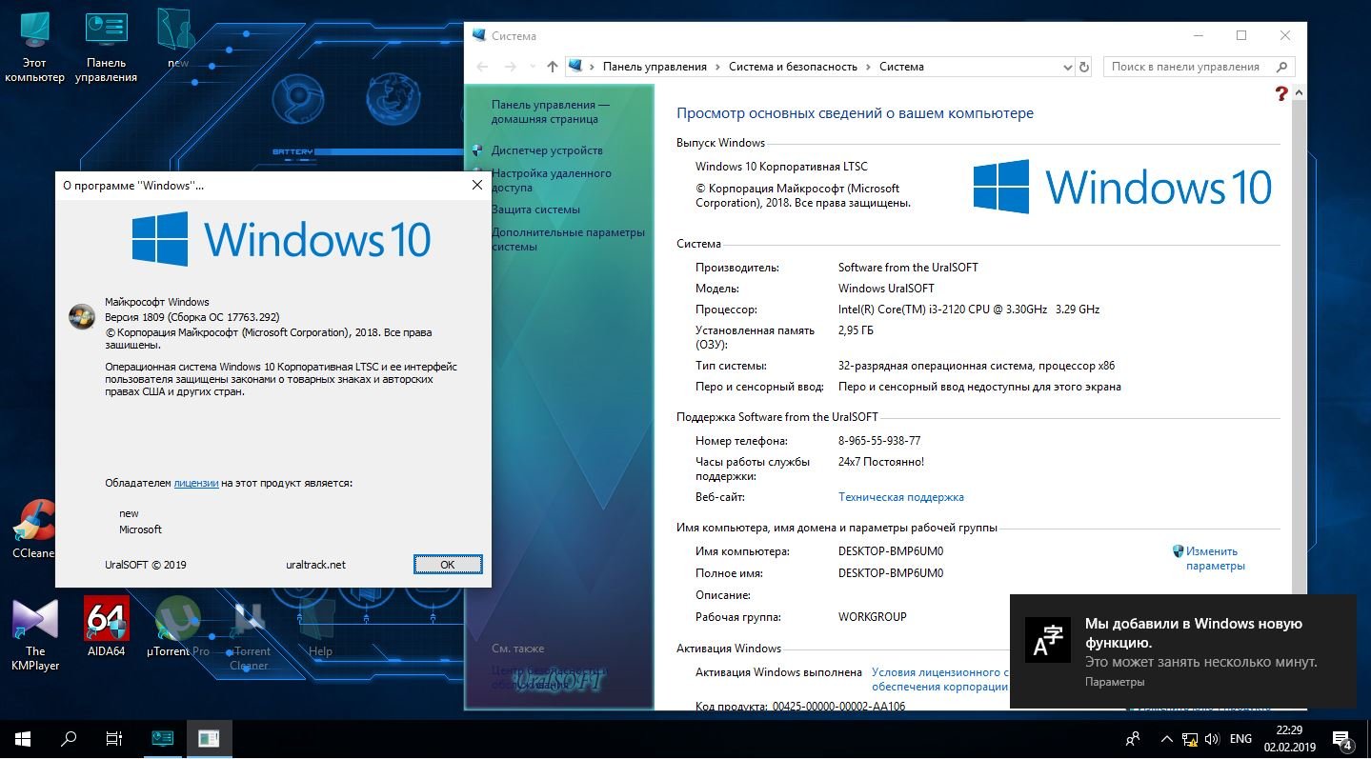Open the Техническая поддержка website link
1371x759 pixels.
click(x=900, y=496)
